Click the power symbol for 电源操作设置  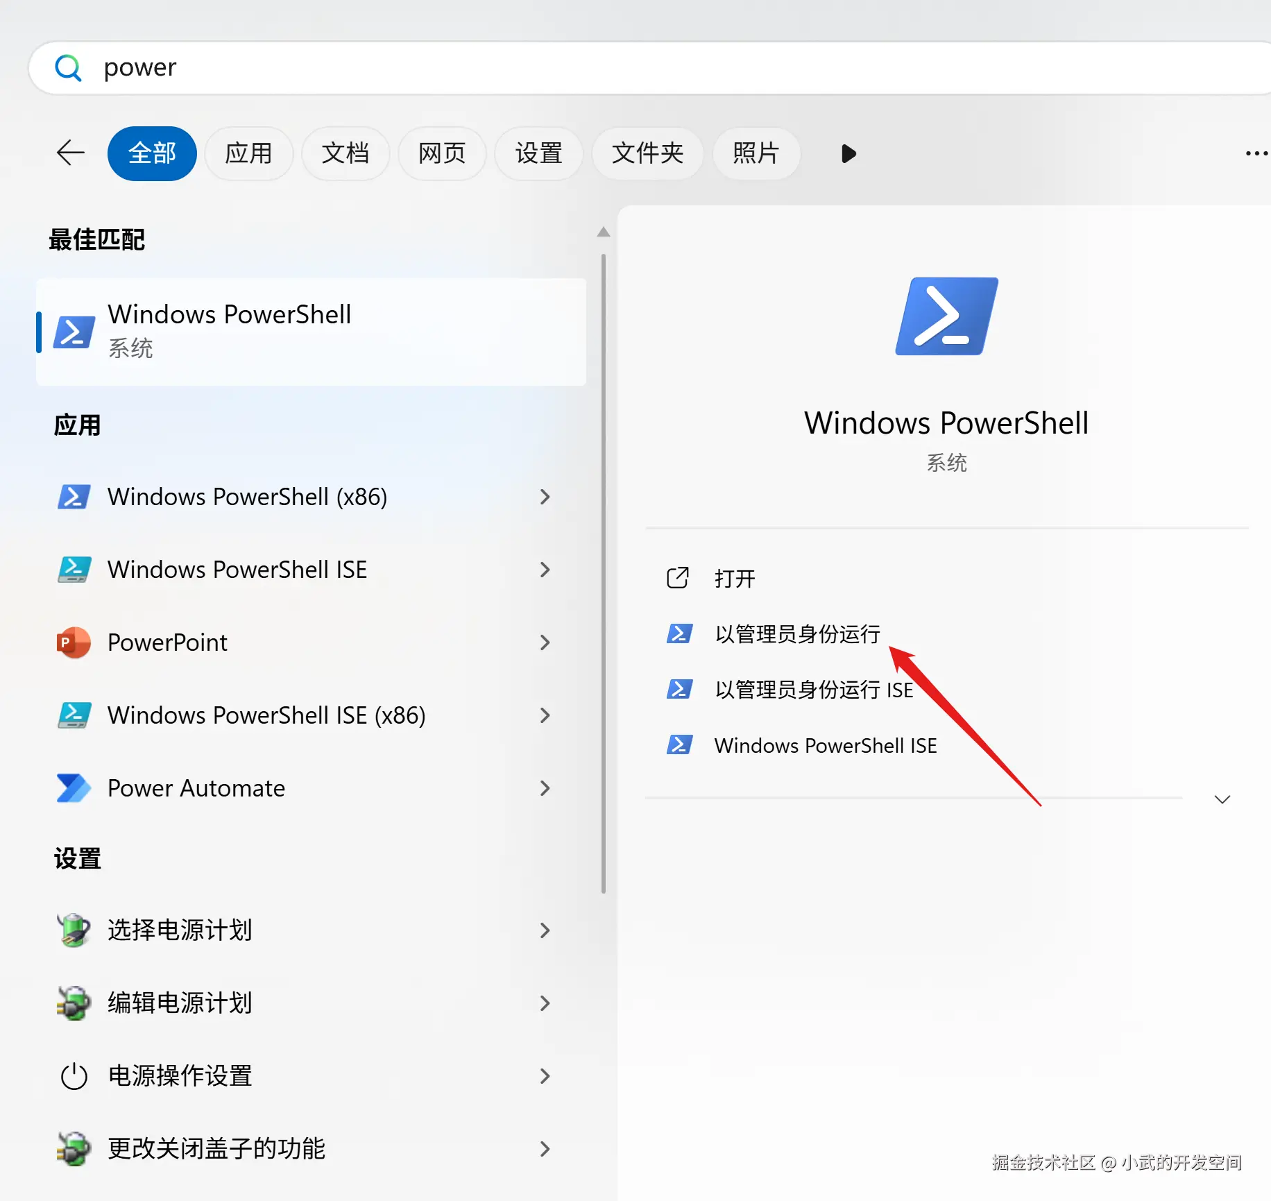point(74,1076)
